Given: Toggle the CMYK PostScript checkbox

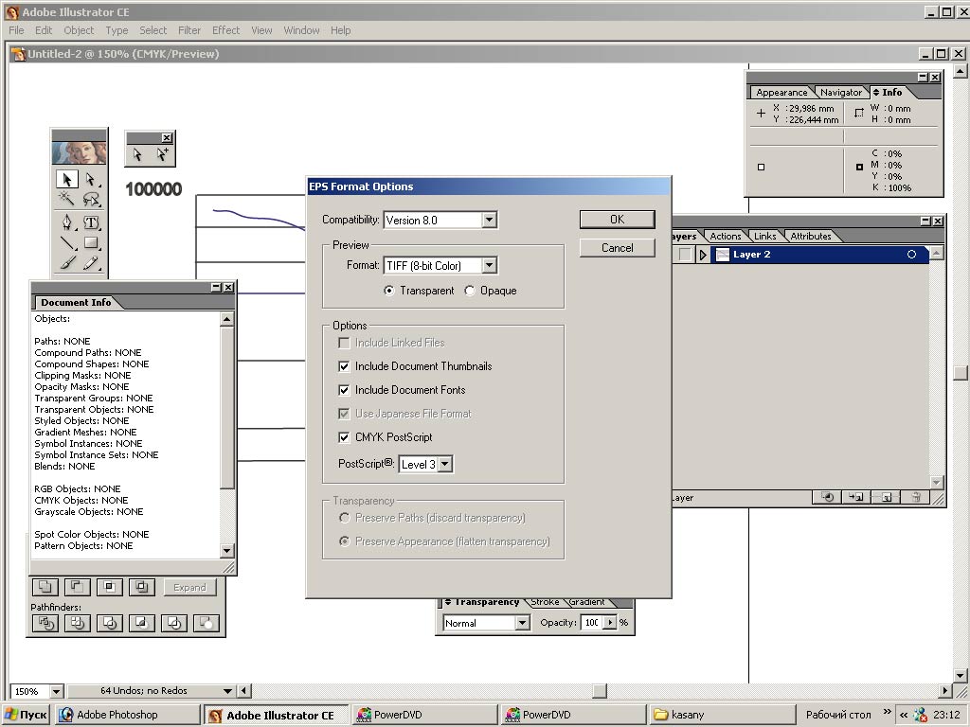Looking at the screenshot, I should 344,437.
